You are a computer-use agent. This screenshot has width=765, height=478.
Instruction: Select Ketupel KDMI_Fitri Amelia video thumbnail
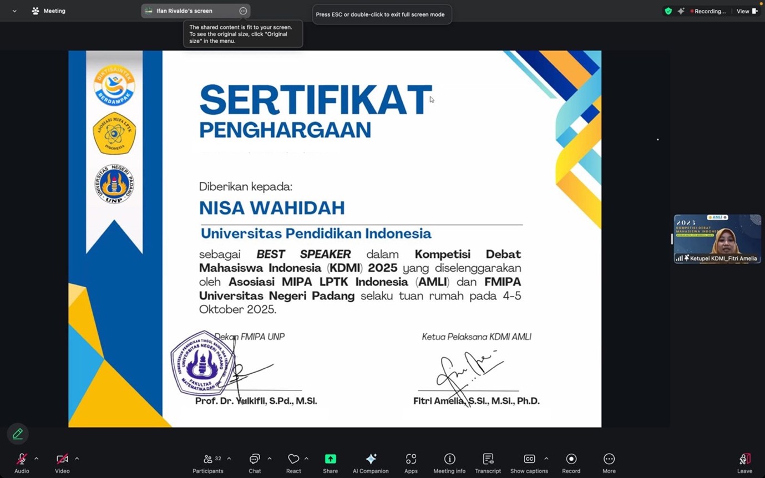pos(717,238)
